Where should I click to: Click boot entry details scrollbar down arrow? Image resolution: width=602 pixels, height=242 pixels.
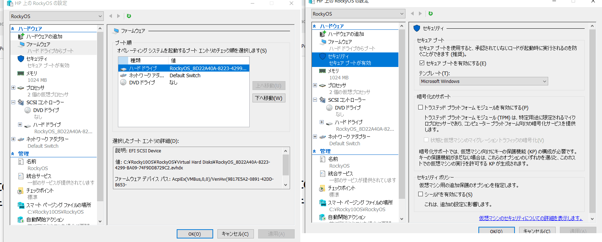(x=286, y=185)
